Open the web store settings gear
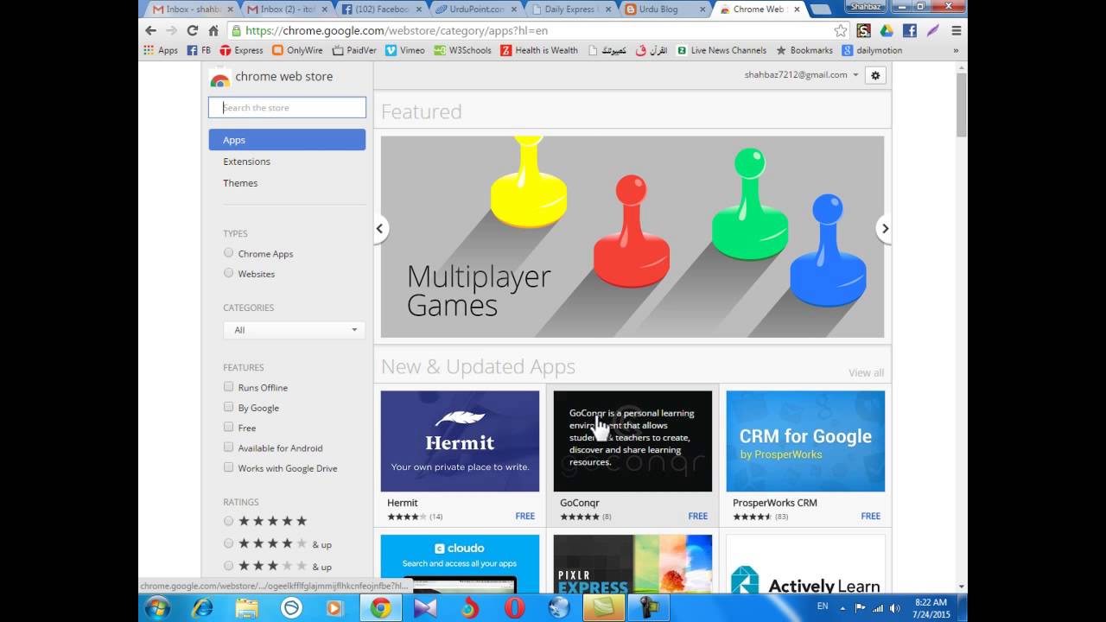Image resolution: width=1106 pixels, height=622 pixels. [x=875, y=75]
